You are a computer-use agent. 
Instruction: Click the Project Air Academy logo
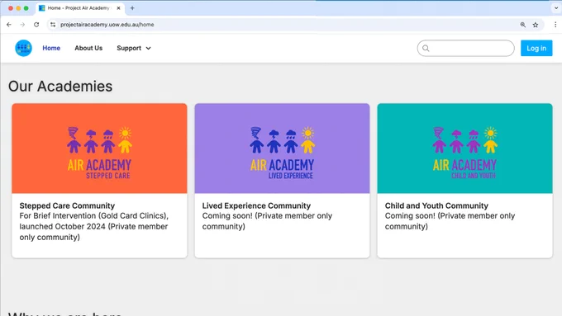[23, 48]
